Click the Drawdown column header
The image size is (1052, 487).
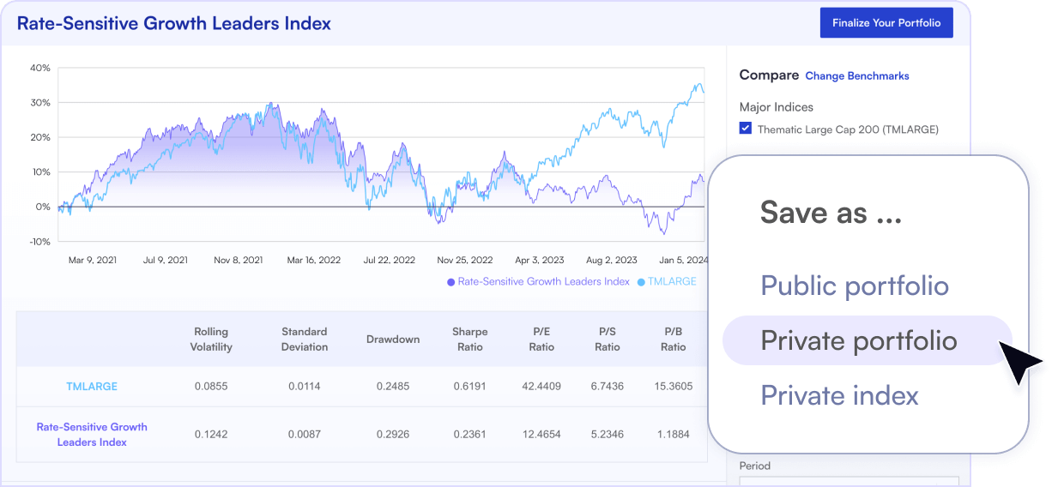[393, 340]
